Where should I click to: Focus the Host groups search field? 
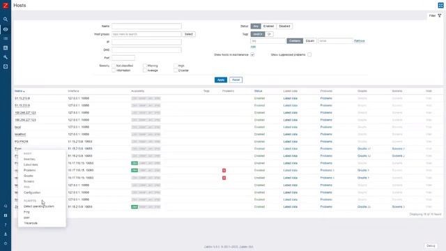click(x=146, y=34)
